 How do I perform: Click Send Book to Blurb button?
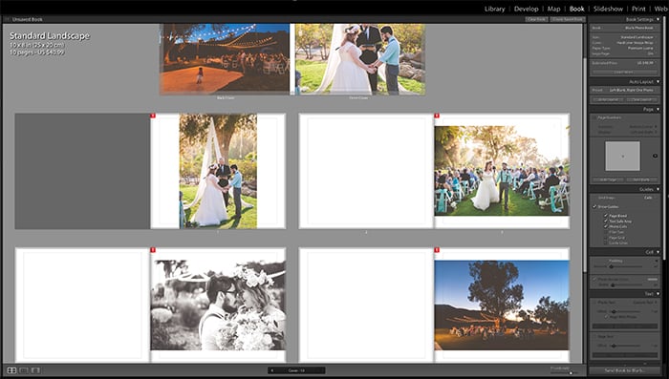(x=624, y=370)
